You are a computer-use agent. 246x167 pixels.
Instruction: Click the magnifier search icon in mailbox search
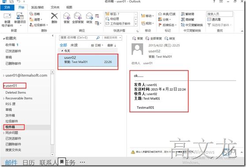pos(98,38)
